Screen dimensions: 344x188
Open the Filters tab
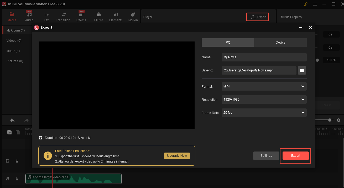[98, 17]
